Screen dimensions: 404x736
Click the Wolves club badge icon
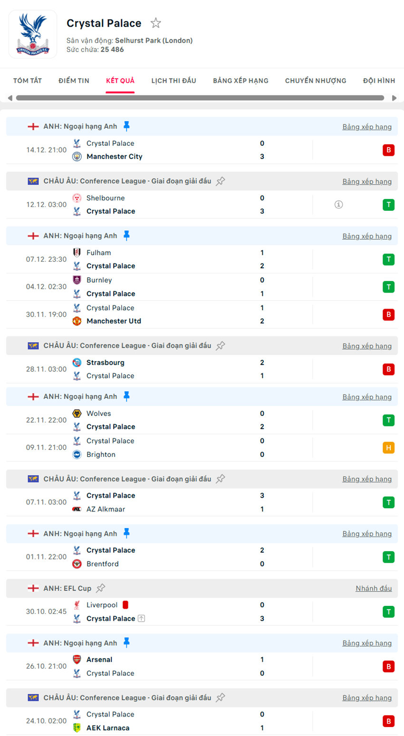[x=76, y=413]
